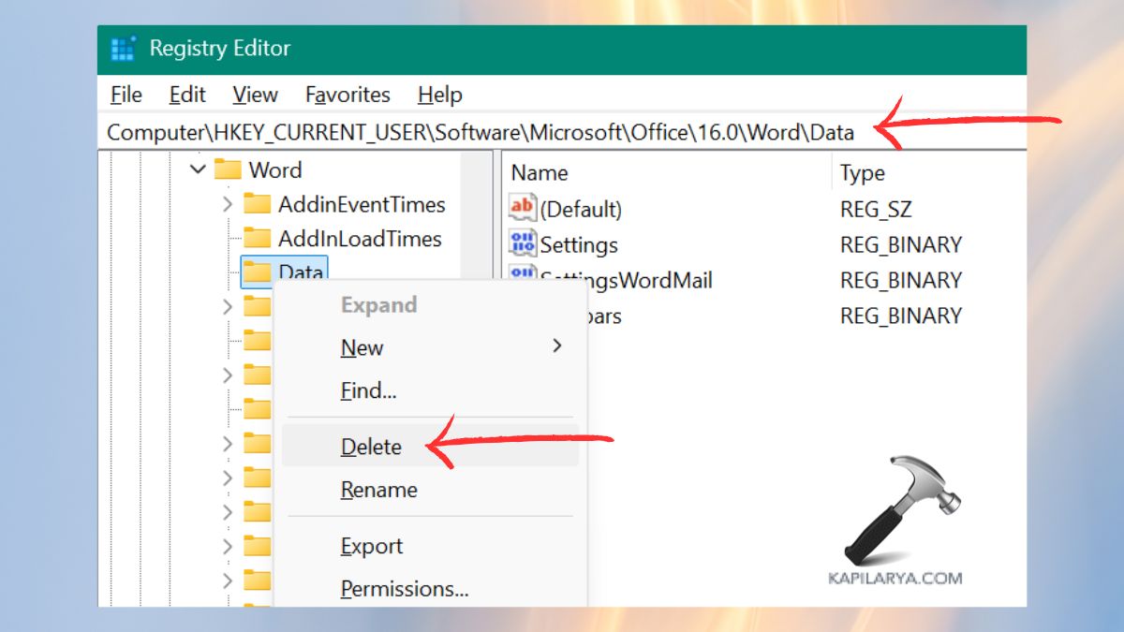
Task: Click the AddInLoadTimes folder icon
Action: click(257, 239)
